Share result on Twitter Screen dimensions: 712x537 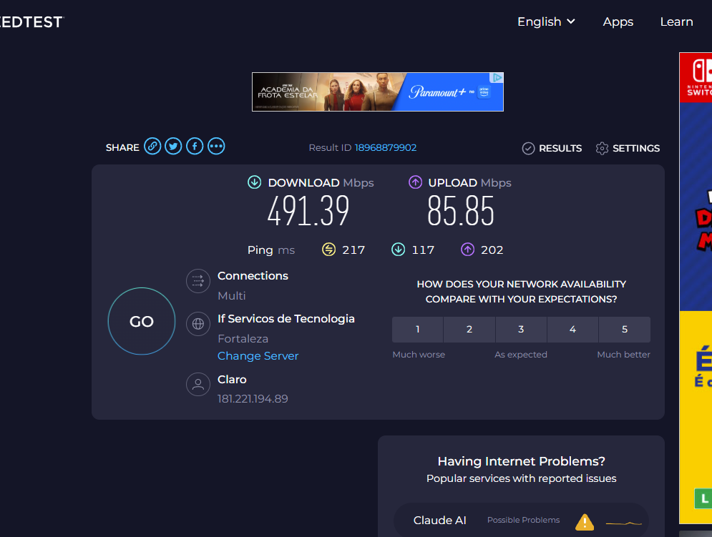point(173,147)
